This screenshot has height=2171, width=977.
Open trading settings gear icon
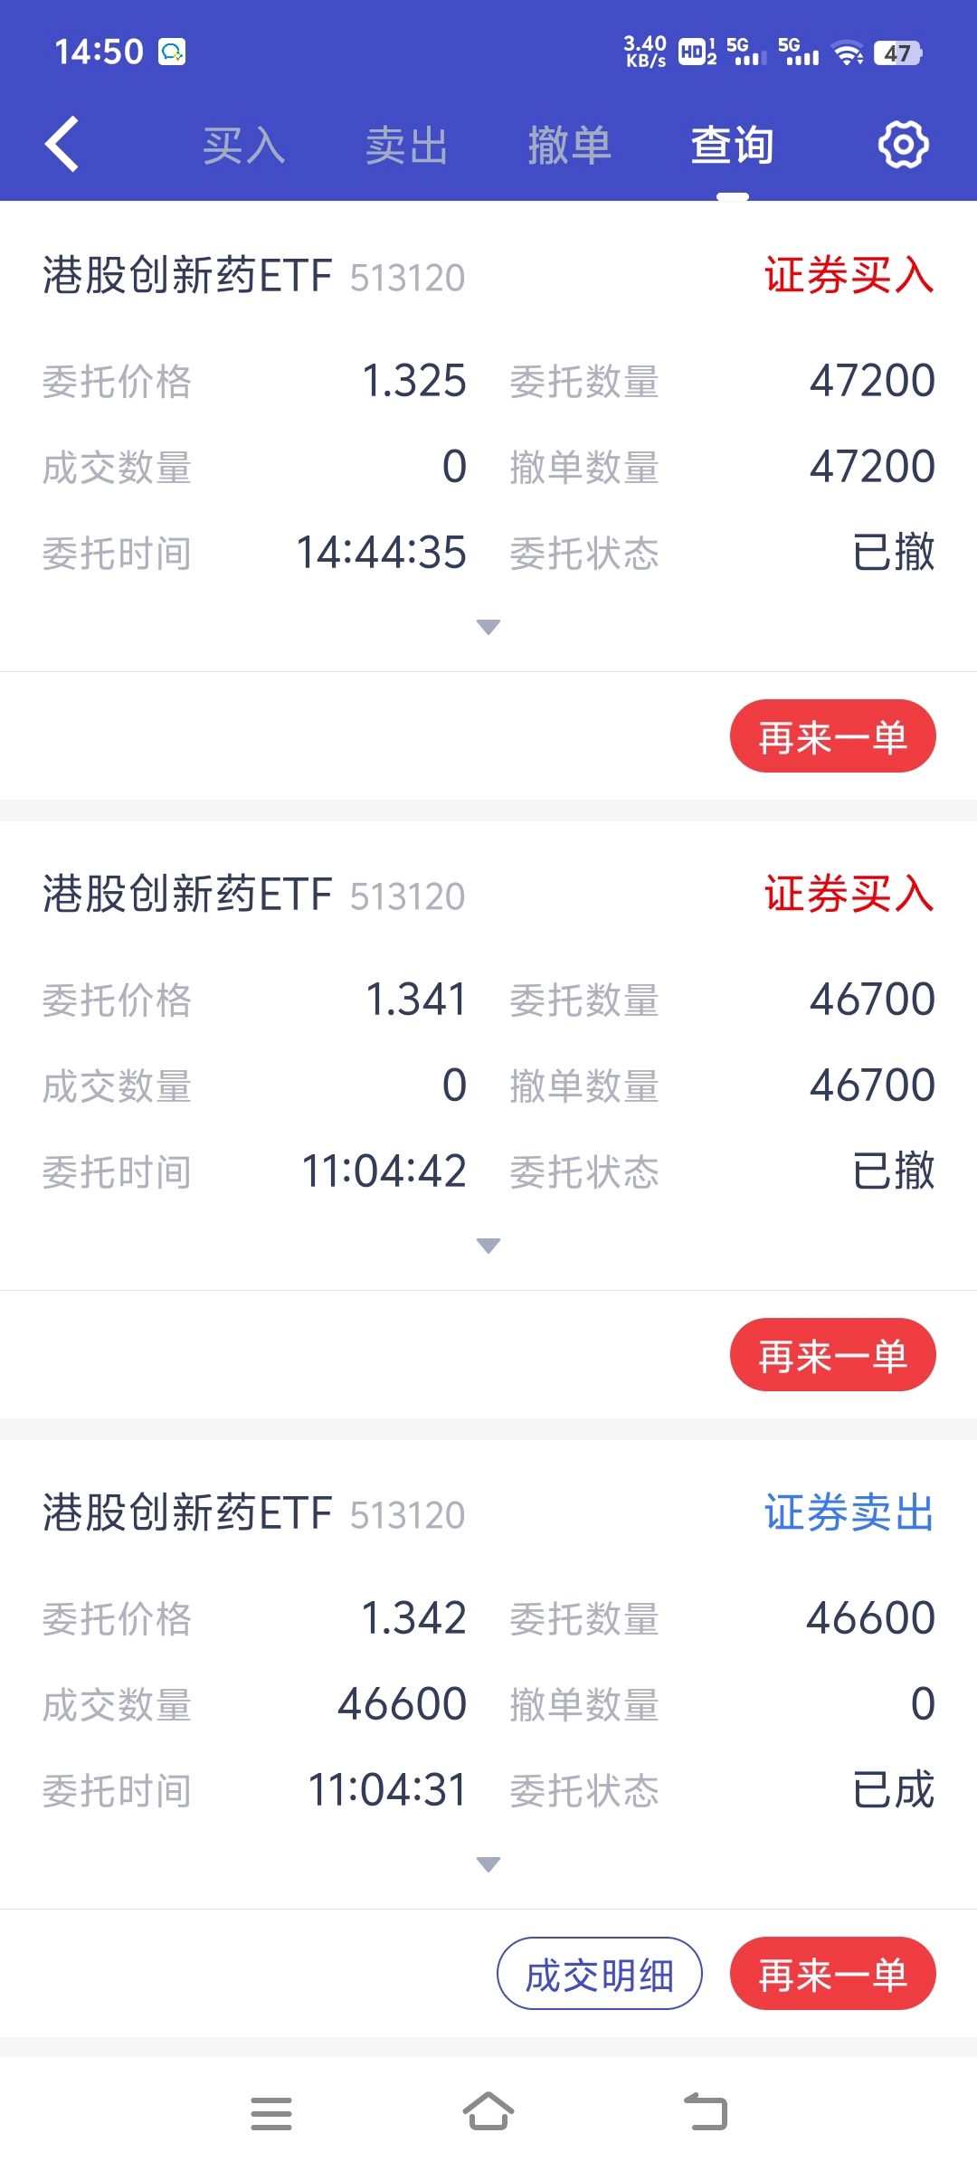[903, 145]
